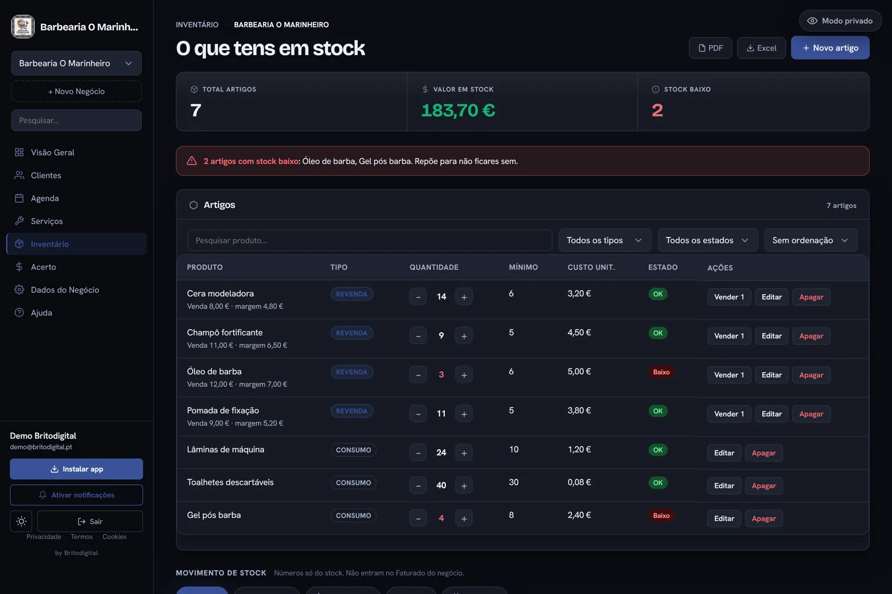Decrease Óleo de barba quantity
Image resolution: width=892 pixels, height=594 pixels.
(418, 375)
